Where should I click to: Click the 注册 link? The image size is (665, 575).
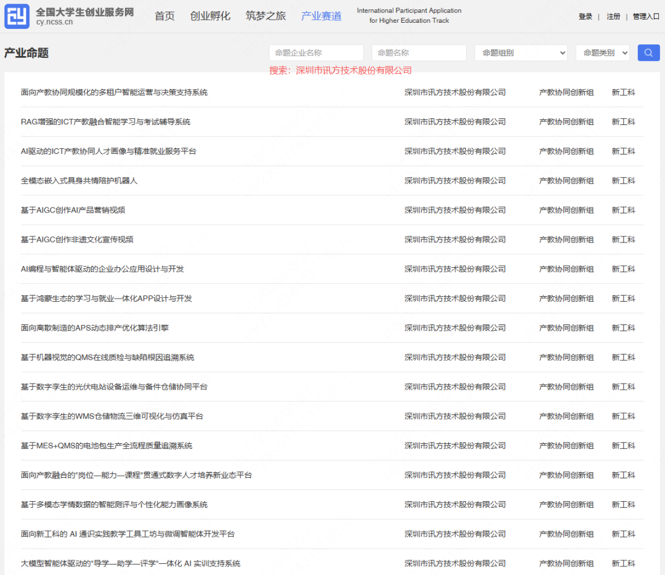613,17
